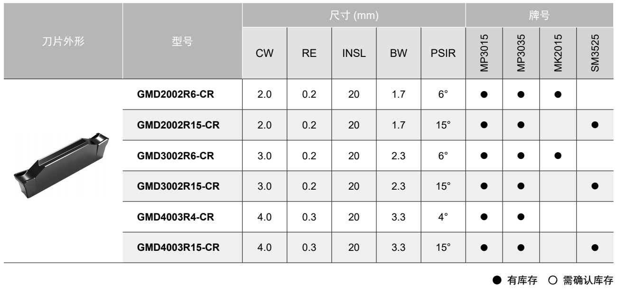
Task: Click MP3035 stock dot for GMD4003R4-CR
Action: coord(521,217)
